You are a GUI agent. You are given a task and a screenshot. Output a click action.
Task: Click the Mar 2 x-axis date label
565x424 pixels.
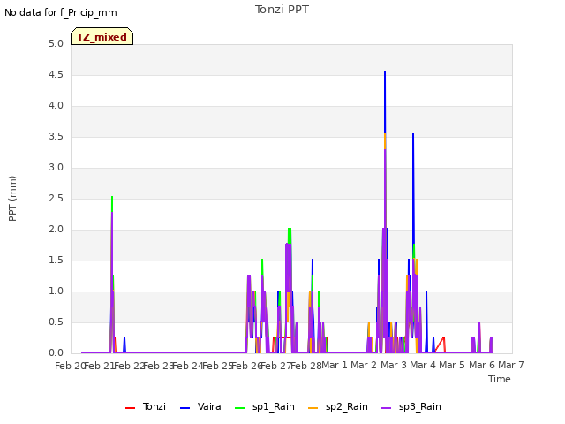pyautogui.click(x=364, y=365)
